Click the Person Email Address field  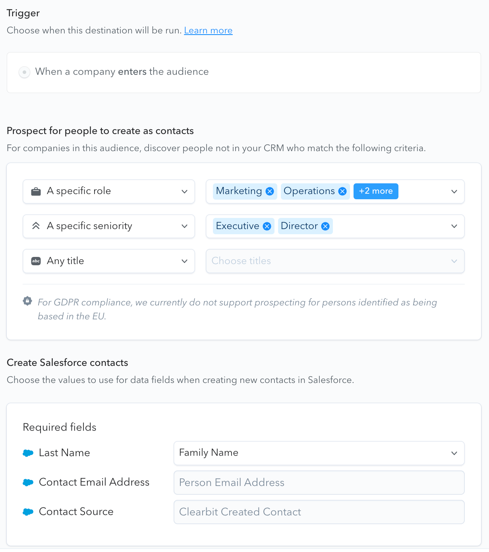(x=319, y=482)
